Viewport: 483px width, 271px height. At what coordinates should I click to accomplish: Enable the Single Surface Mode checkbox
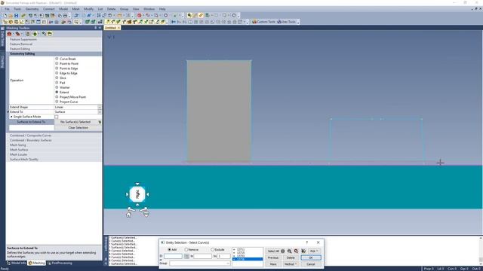57,117
